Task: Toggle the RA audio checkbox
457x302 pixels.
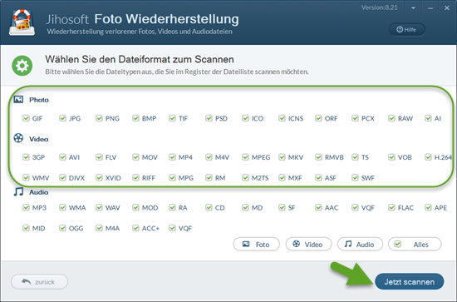Action: (x=172, y=207)
